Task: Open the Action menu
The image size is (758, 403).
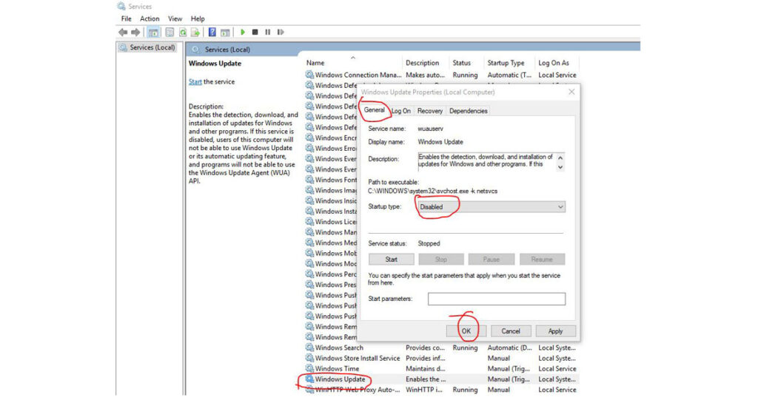Action: [150, 18]
